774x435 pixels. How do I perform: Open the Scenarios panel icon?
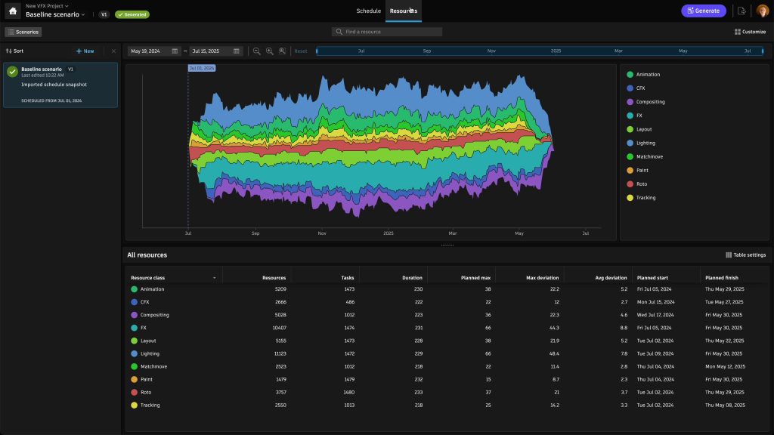(11, 32)
